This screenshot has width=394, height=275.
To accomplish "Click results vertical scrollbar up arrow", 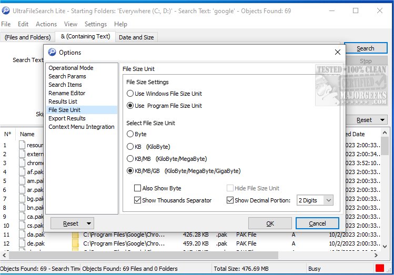I will [x=385, y=133].
